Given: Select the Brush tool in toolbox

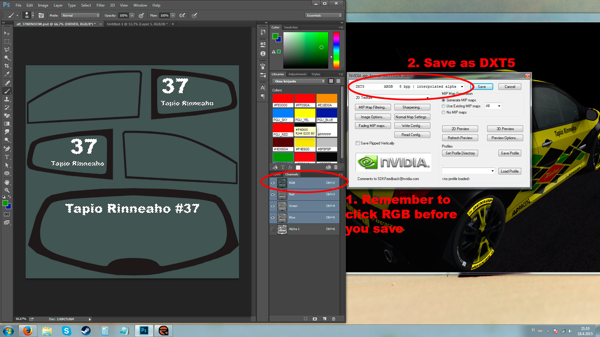Looking at the screenshot, I should tap(7, 91).
